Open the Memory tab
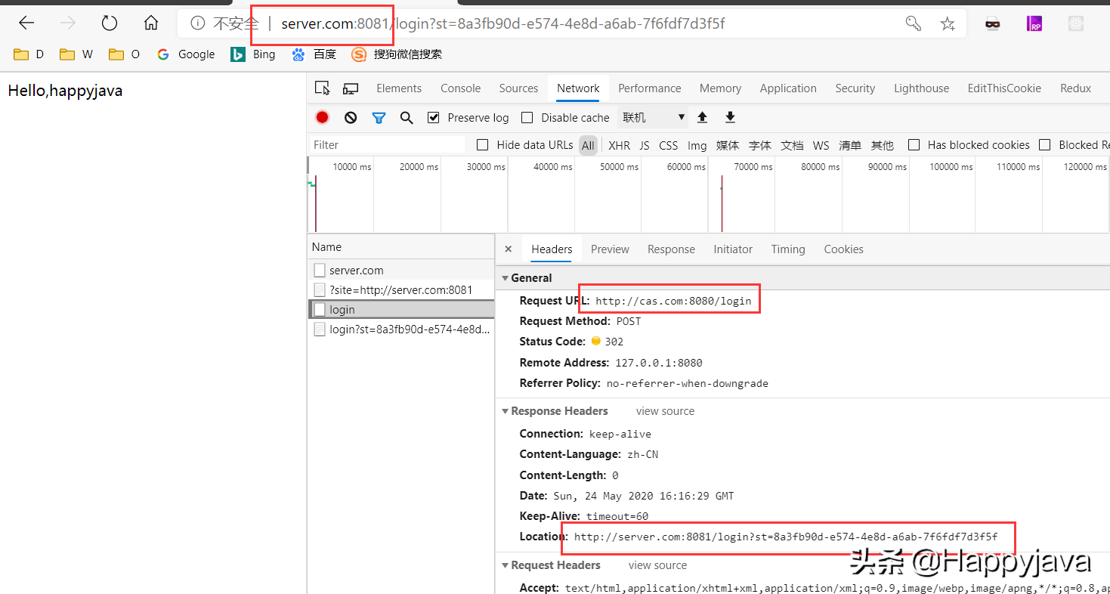Image resolution: width=1110 pixels, height=594 pixels. click(x=720, y=88)
